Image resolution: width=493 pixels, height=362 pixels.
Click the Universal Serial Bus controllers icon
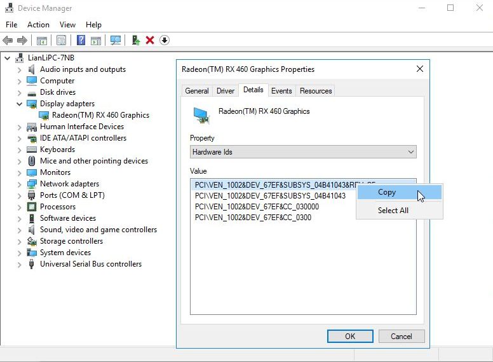click(31, 264)
